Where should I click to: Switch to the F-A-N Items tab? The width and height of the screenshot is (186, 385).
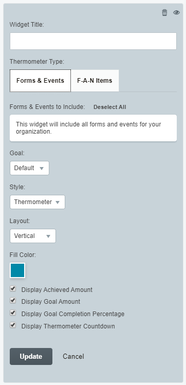point(95,81)
